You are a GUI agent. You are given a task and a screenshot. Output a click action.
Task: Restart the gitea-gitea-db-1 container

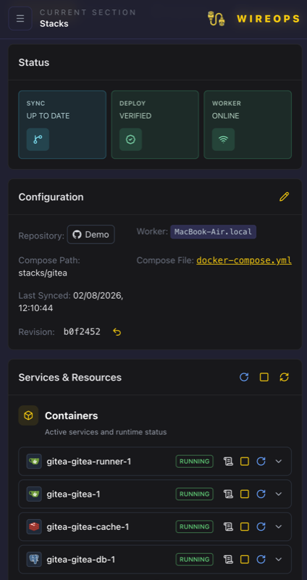point(261,559)
